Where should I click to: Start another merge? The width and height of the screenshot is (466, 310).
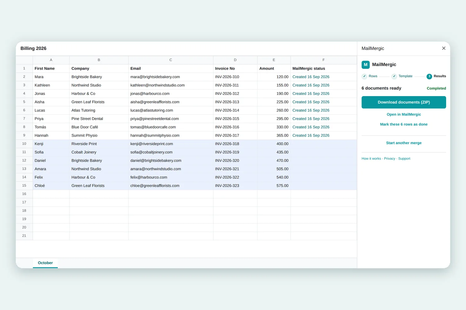coord(404,143)
